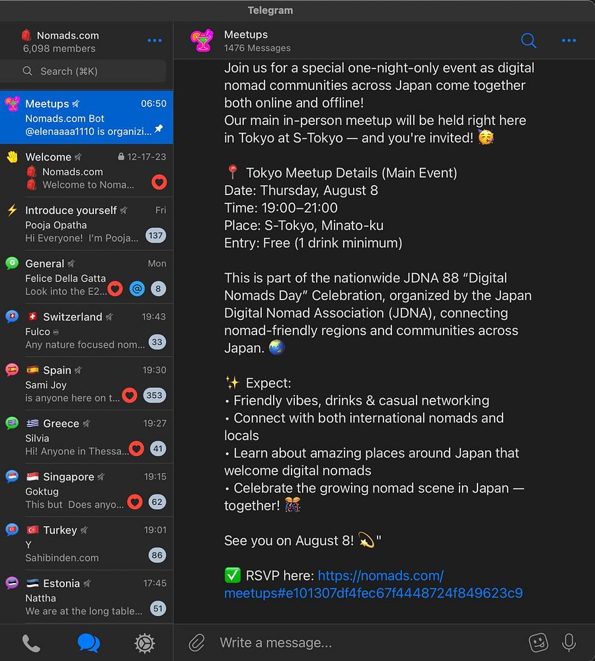Click the Meetups cocktail avatar in header

(x=202, y=40)
